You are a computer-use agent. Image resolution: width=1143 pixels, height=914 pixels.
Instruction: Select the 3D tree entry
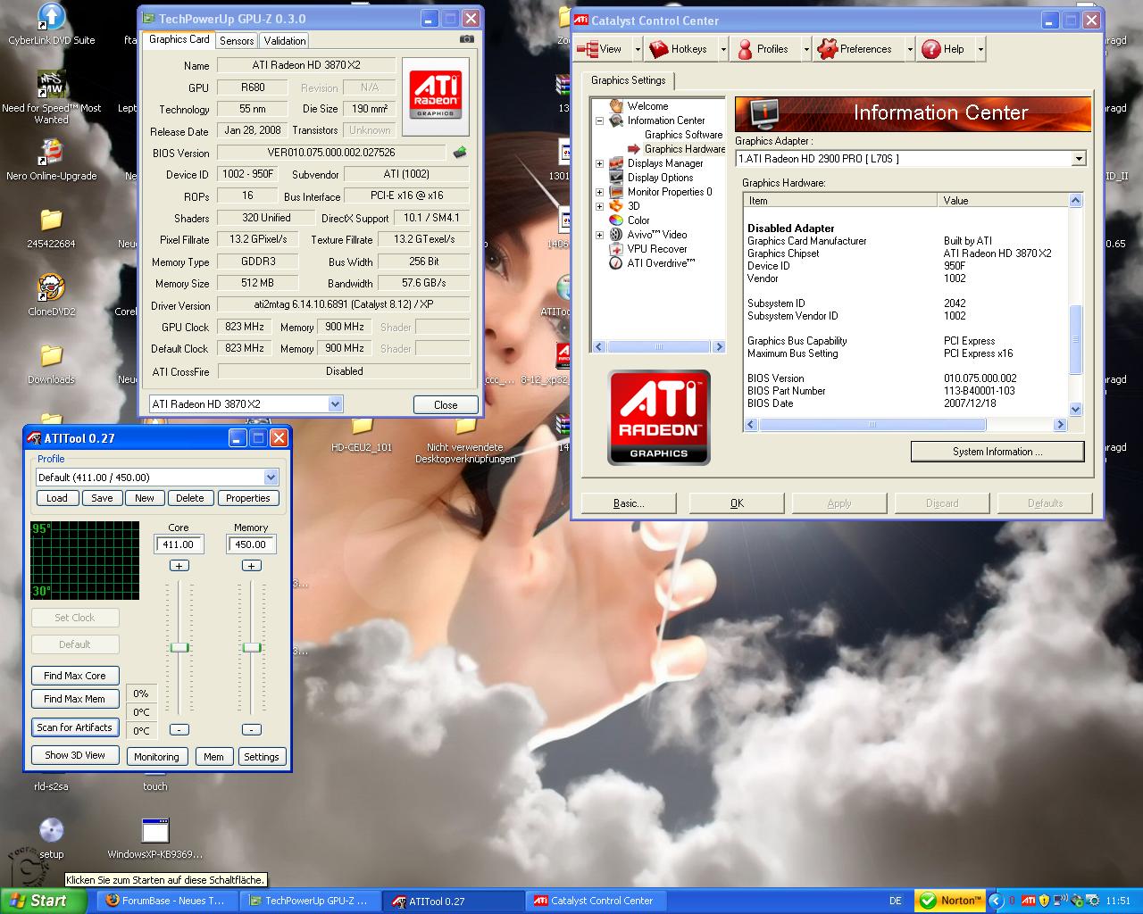coord(633,206)
